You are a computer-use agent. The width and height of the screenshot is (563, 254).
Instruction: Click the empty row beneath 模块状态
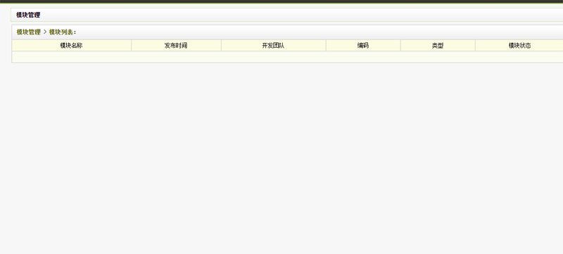(519, 57)
